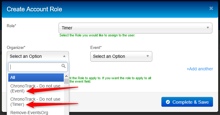Image resolution: width=220 pixels, height=115 pixels.
Task: Click the scroll-up arrow in organizer list
Action: tap(66, 76)
